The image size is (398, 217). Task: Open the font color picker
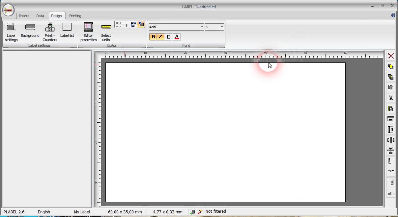[177, 37]
